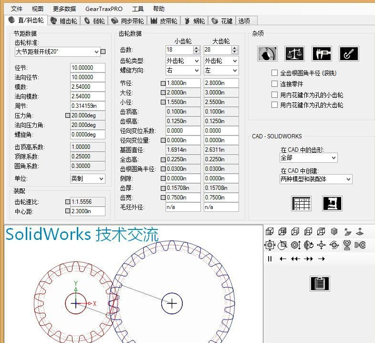Image resolution: width=375 pixels, height=343 pixels.
Task: Click the caliper measurement icon
Action: pyautogui.click(x=322, y=53)
